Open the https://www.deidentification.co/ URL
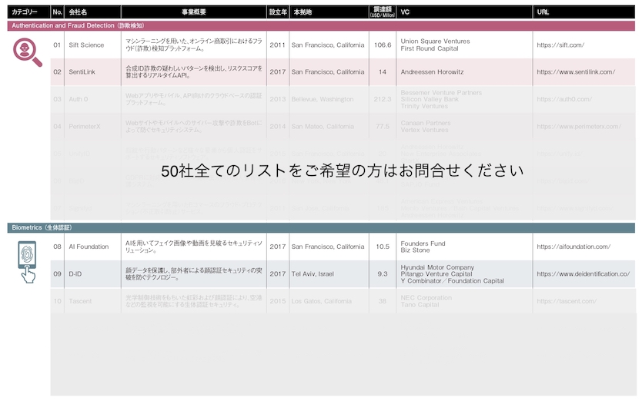This screenshot has width=642, height=404. 583,274
